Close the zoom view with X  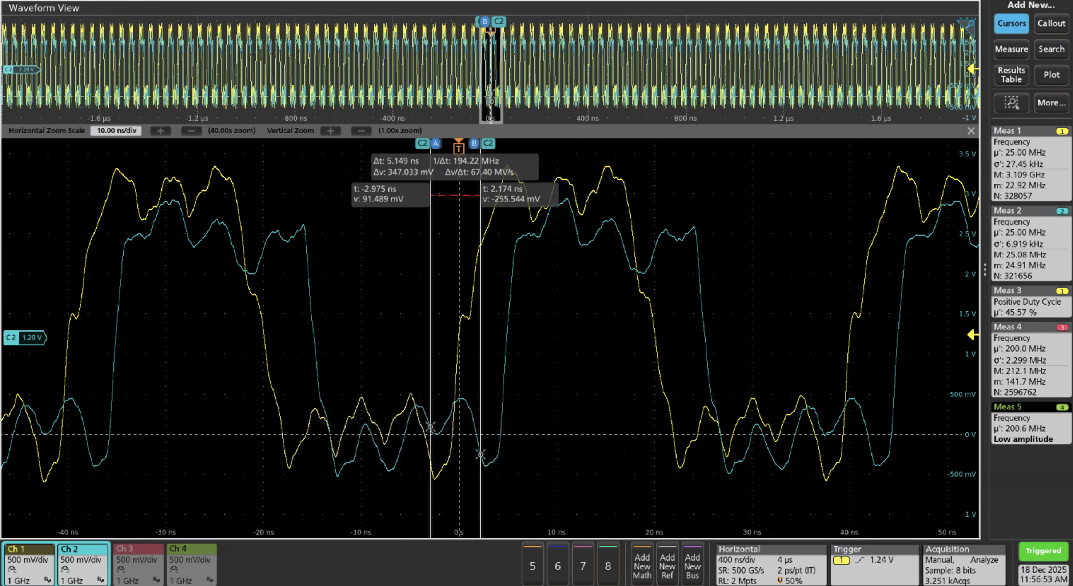(x=971, y=131)
